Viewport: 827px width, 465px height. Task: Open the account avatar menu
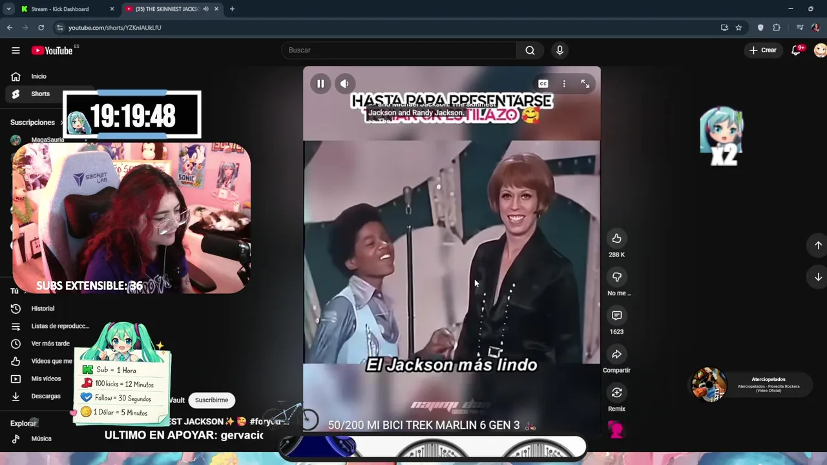tap(820, 50)
